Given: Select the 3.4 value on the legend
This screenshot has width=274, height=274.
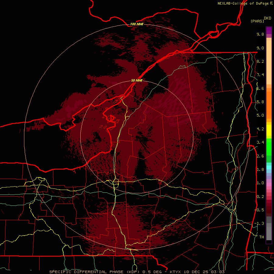Looking at the screenshot, I should [x=260, y=142].
